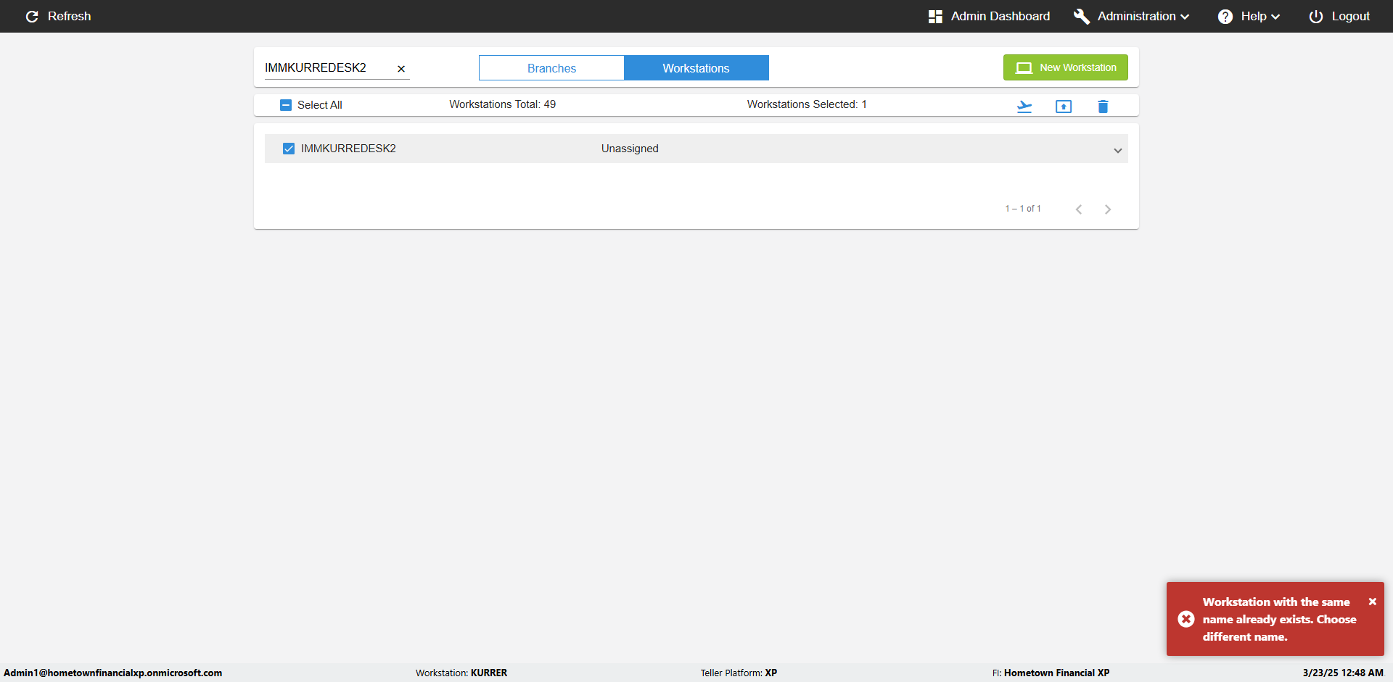Click the IMMKURREDESK2 row name
The image size is (1393, 682).
tap(348, 149)
